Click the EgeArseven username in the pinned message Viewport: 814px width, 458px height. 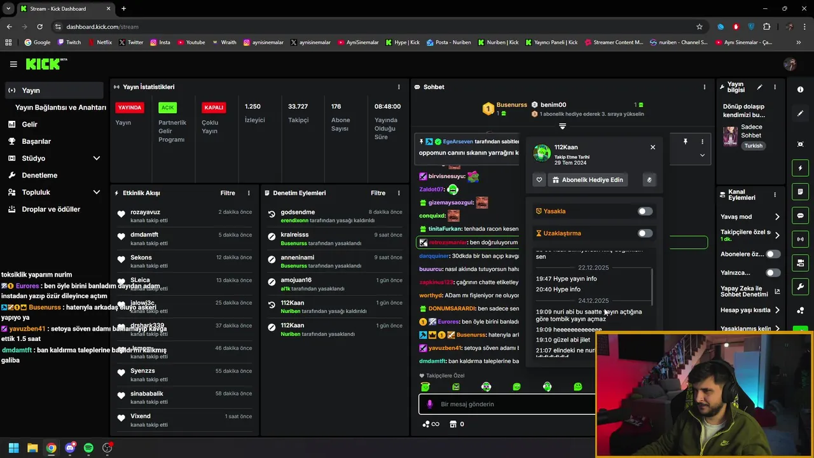tap(458, 141)
